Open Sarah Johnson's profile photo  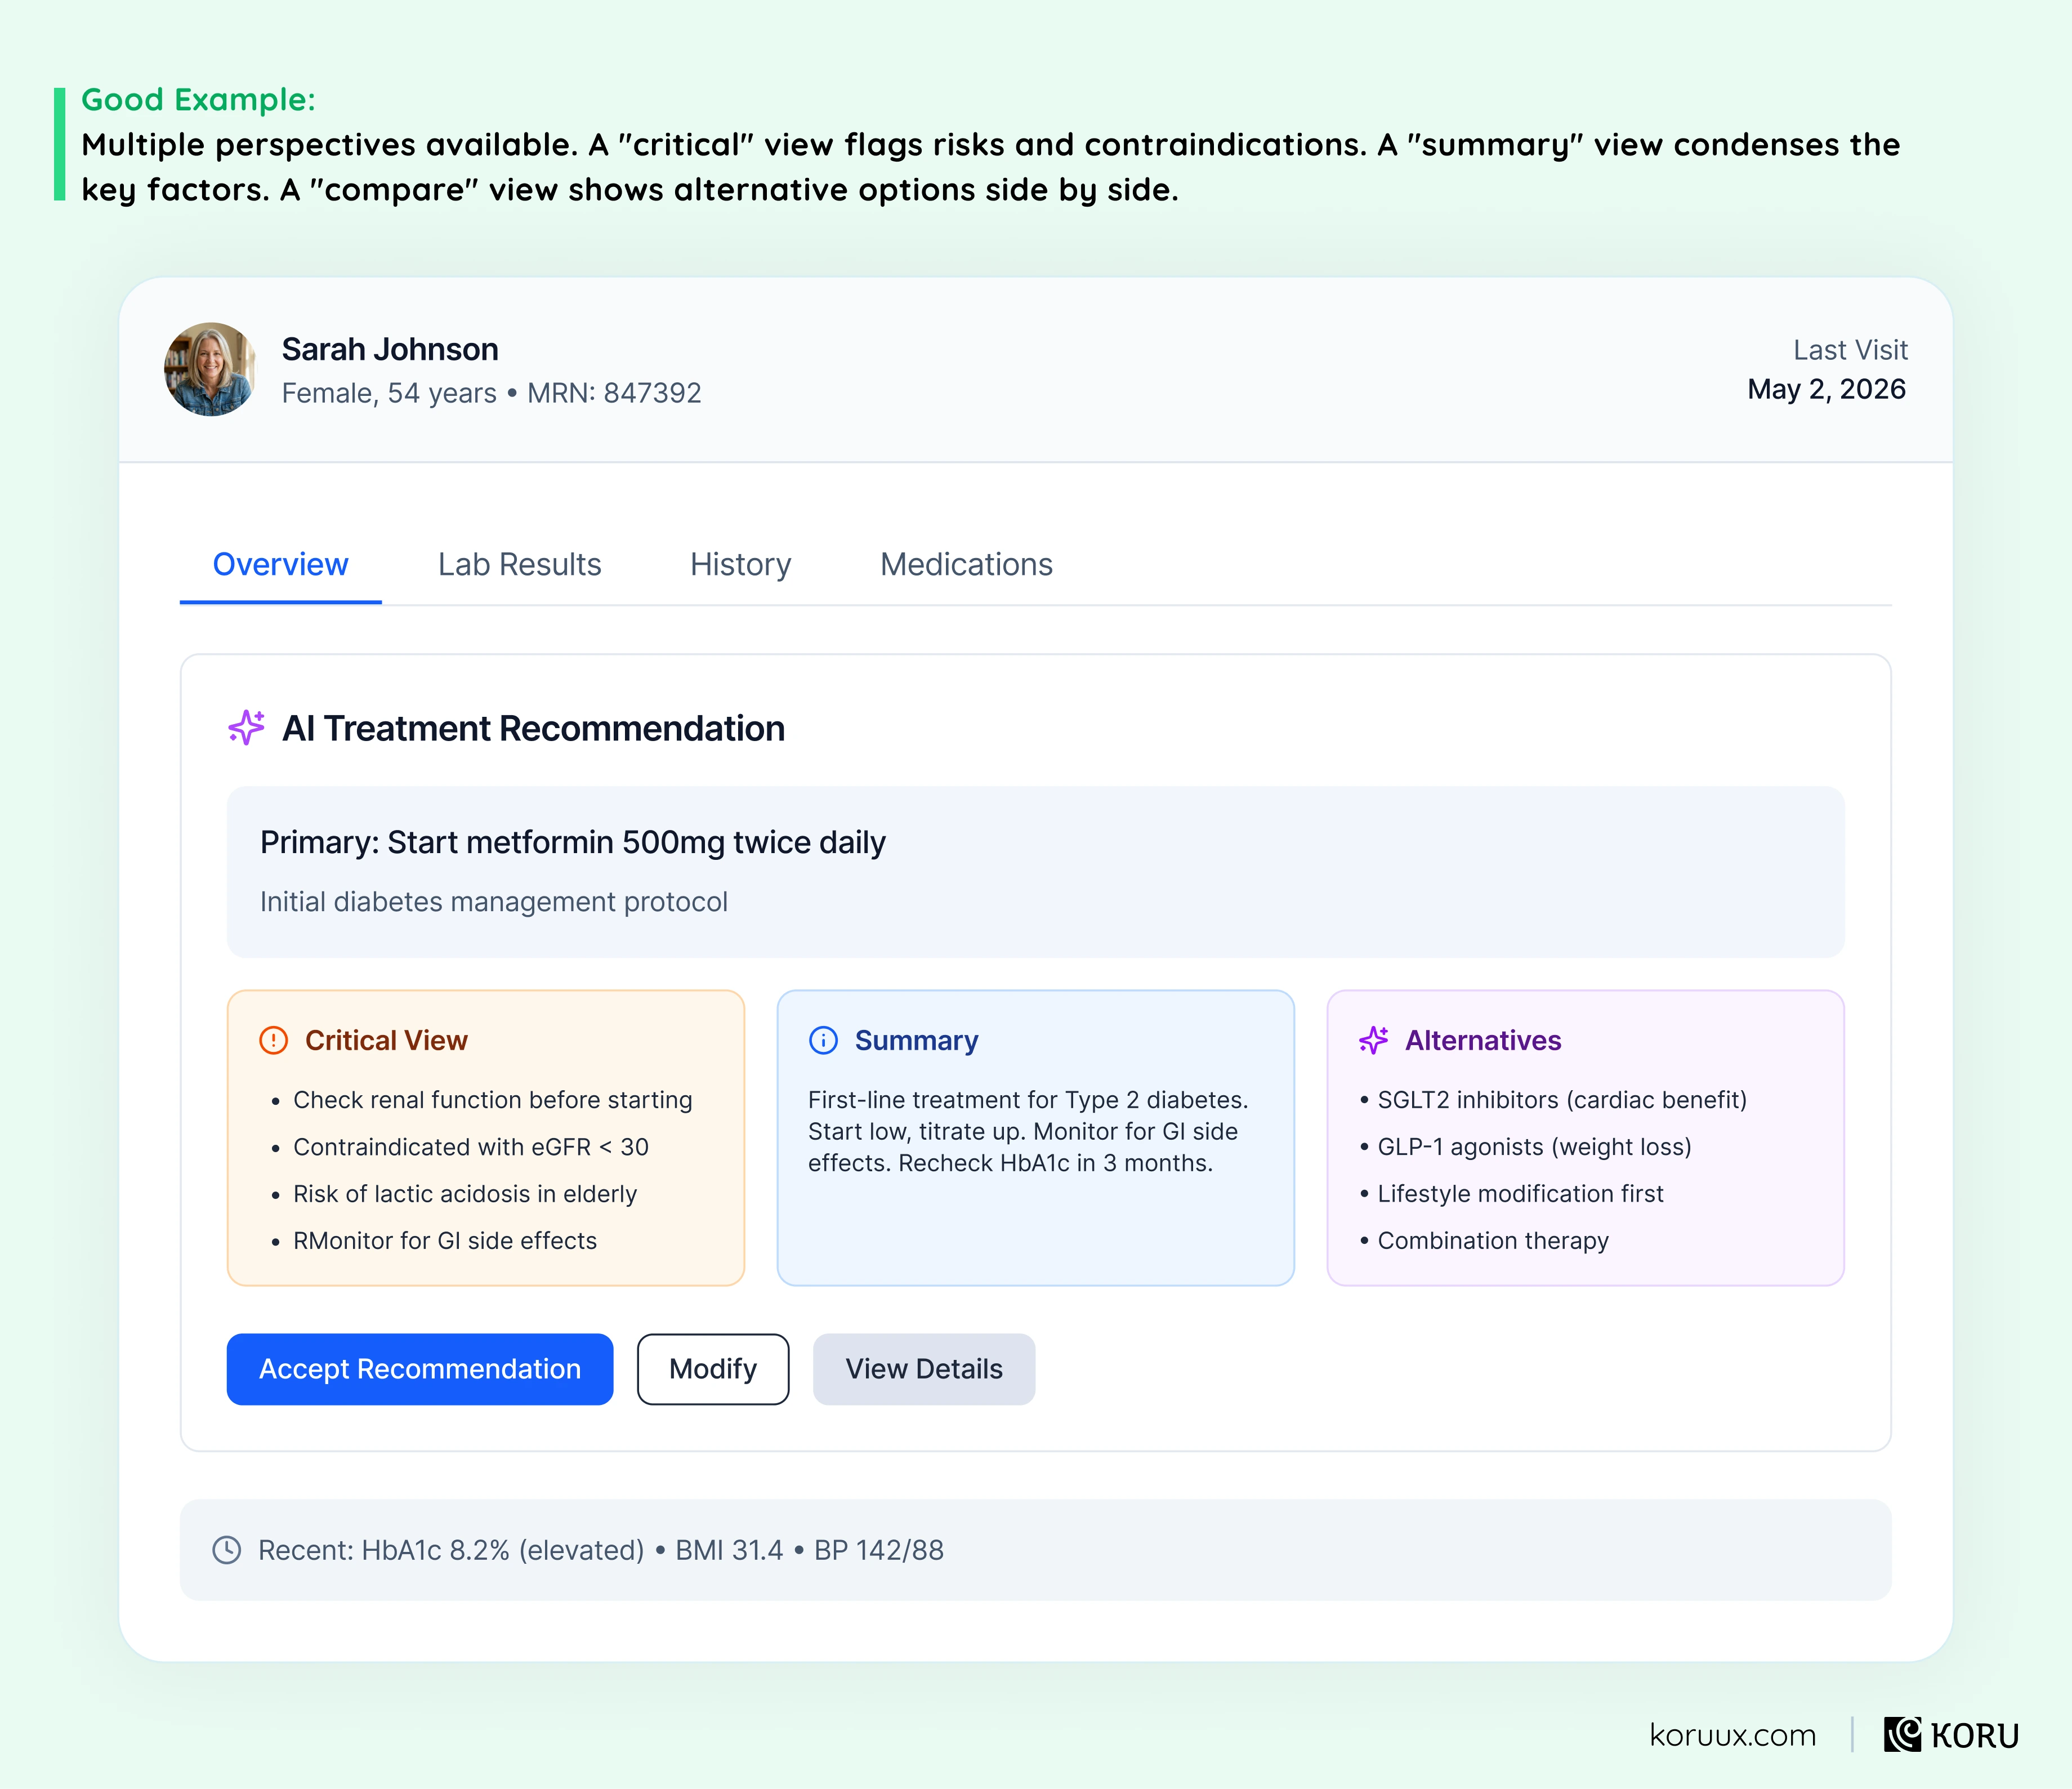pos(210,369)
